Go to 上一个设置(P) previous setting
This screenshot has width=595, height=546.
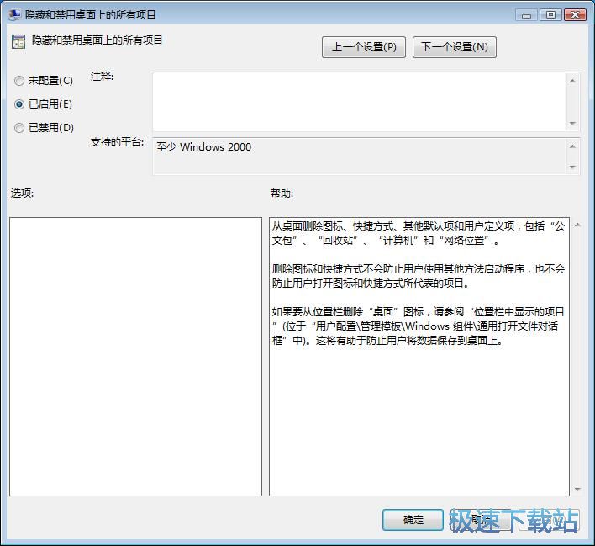(364, 47)
